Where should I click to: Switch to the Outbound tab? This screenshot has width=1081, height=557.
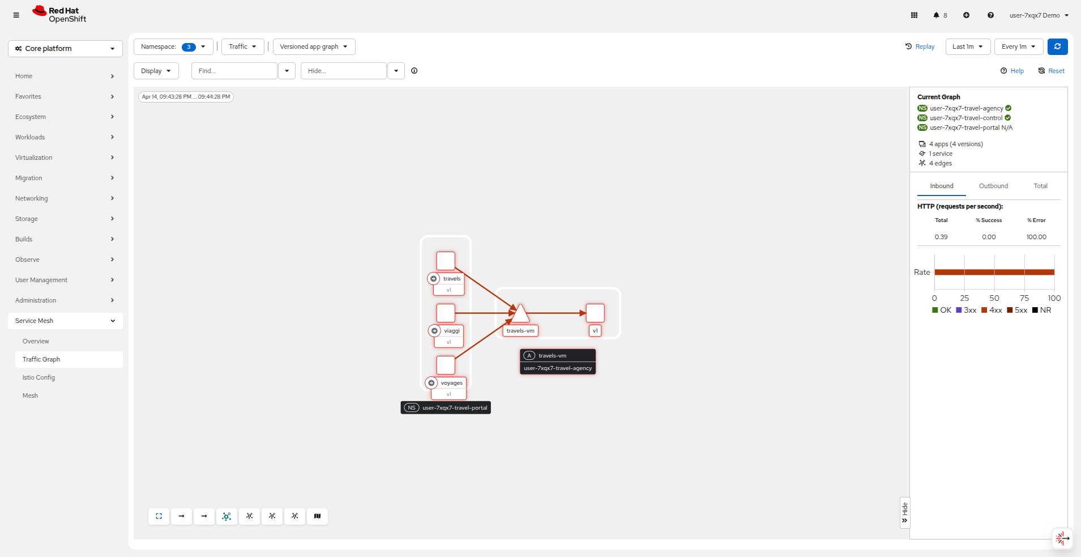pos(993,186)
